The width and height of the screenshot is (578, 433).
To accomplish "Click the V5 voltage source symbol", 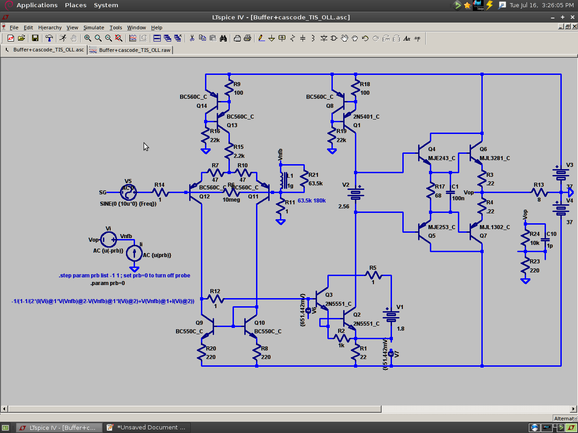I will [128, 192].
